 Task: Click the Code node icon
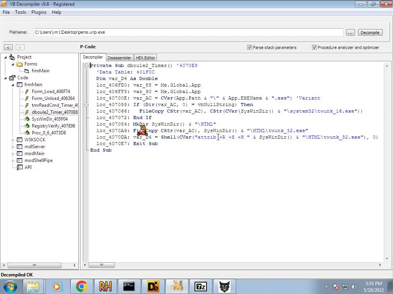[x=12, y=78]
